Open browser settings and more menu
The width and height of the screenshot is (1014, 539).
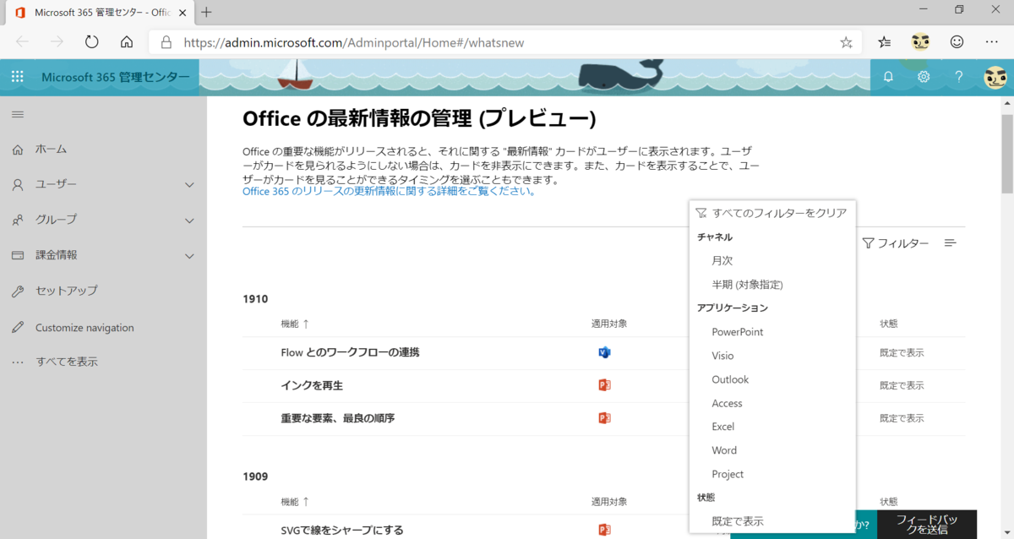click(992, 41)
